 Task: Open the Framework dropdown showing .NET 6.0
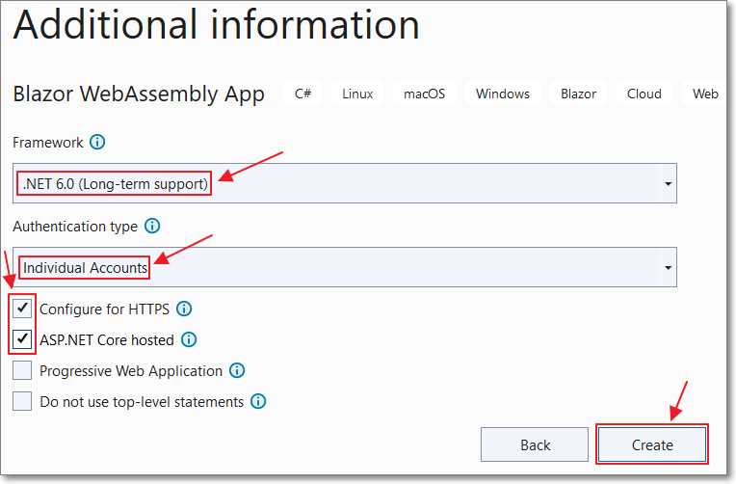[x=345, y=183]
